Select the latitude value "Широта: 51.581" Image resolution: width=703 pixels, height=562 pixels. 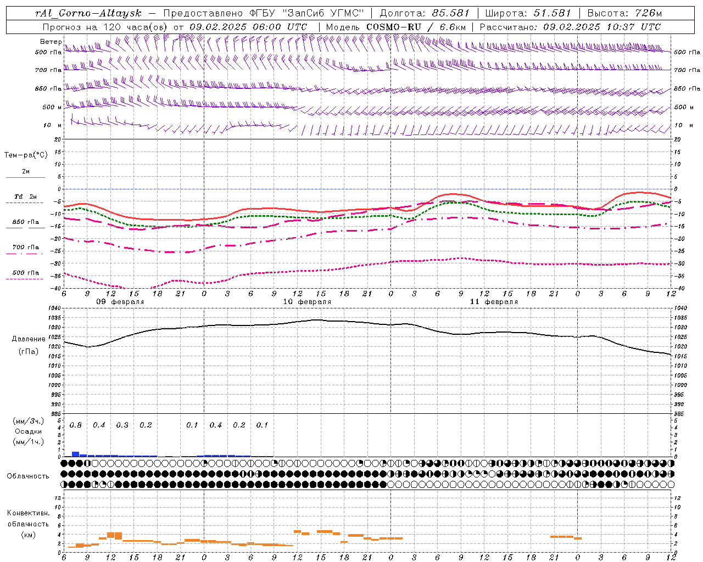[x=528, y=13]
